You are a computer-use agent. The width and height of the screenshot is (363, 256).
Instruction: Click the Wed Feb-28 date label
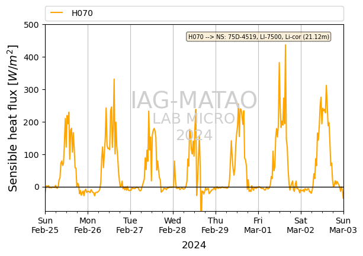(172, 225)
